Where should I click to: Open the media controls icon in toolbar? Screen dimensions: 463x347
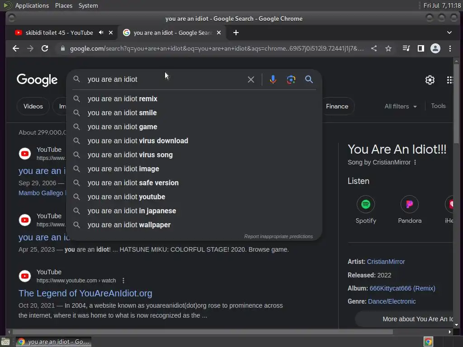pyautogui.click(x=406, y=48)
